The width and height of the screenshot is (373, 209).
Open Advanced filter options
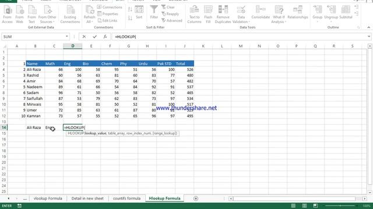tap(172, 21)
